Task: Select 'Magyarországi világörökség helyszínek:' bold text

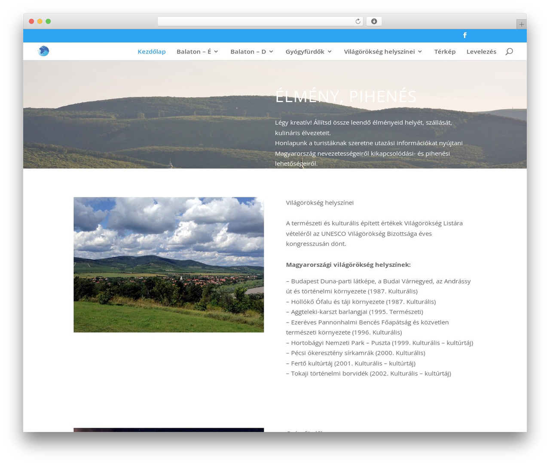Action: tap(348, 265)
